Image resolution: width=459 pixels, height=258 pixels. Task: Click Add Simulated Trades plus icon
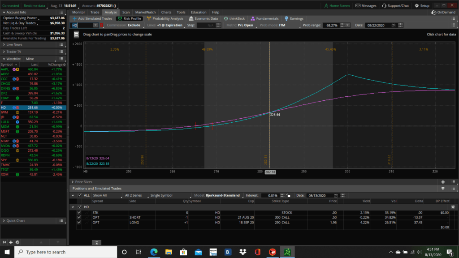click(75, 19)
